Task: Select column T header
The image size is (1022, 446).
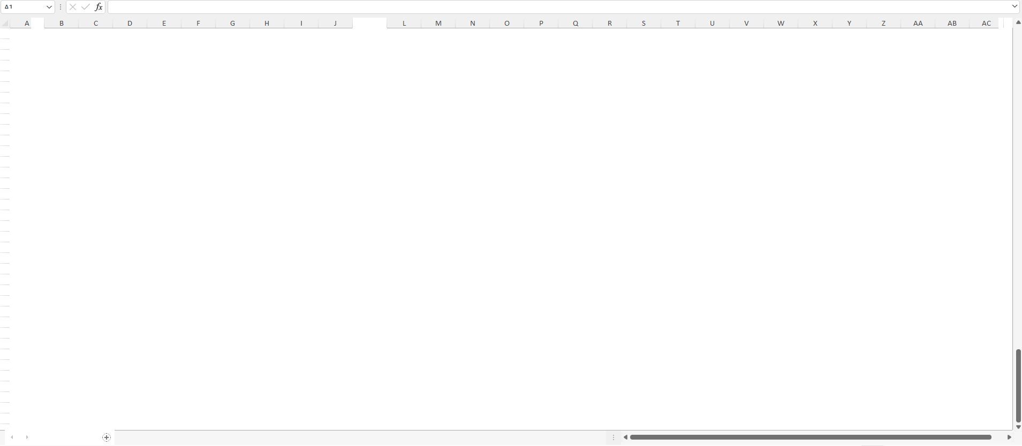Action: click(x=678, y=23)
